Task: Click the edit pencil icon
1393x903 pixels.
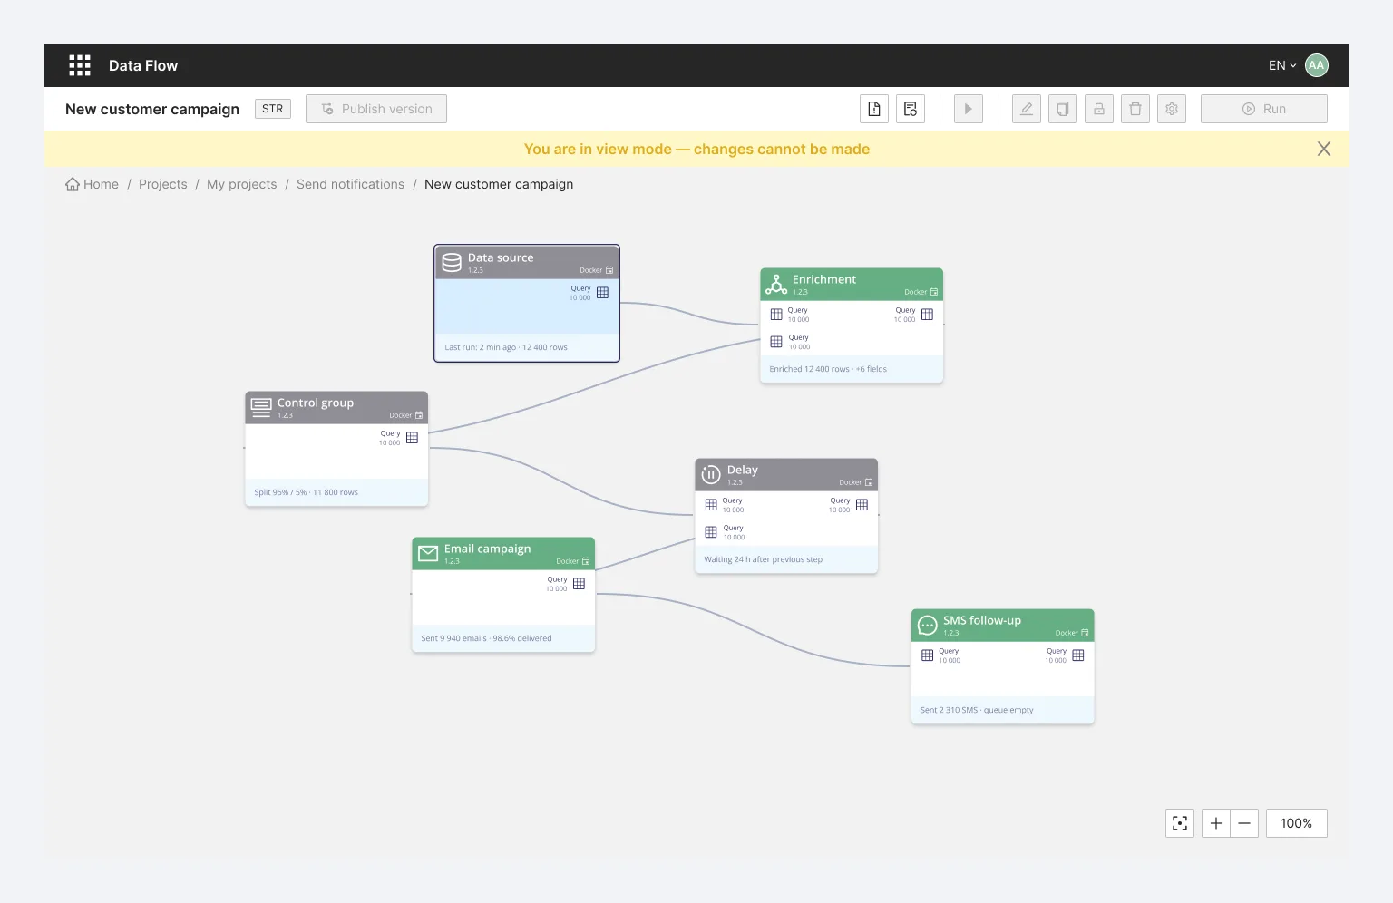Action: pyautogui.click(x=1027, y=109)
